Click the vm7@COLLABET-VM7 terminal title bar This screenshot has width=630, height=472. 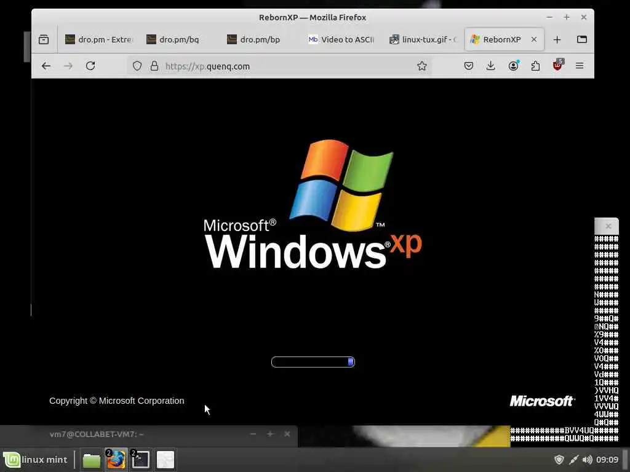[149, 434]
